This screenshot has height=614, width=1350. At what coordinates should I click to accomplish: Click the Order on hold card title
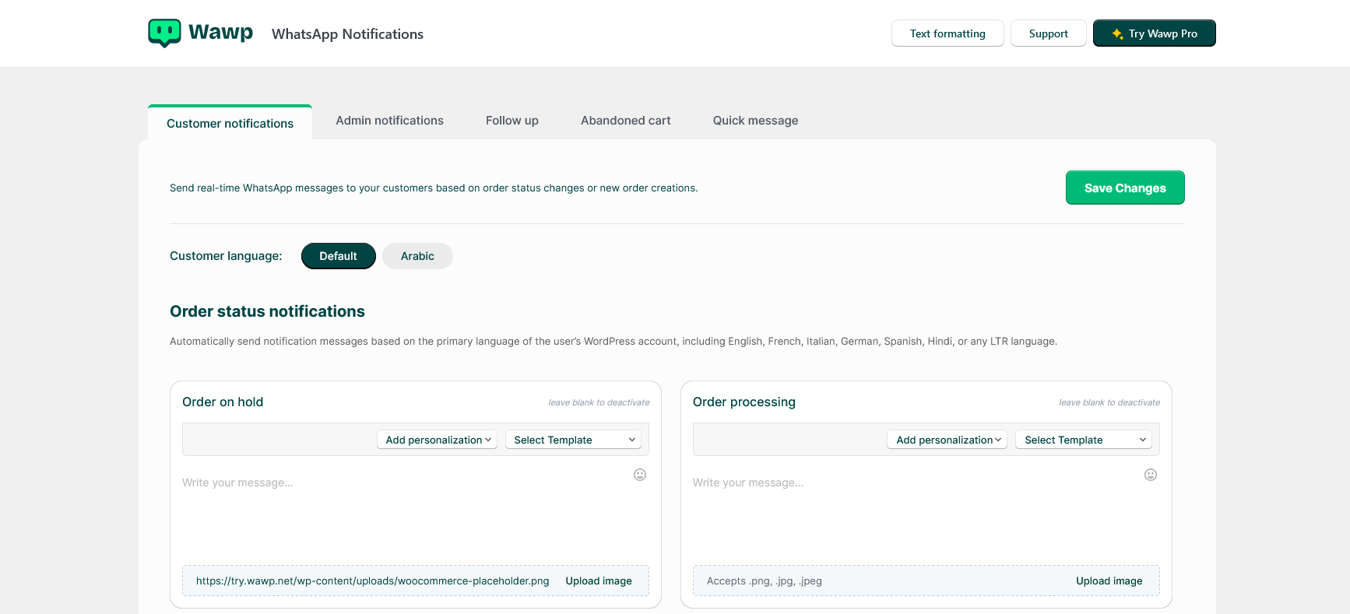(223, 402)
